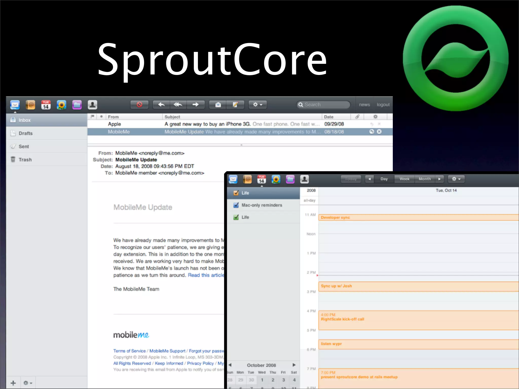The width and height of the screenshot is (519, 389).
Task: Open Gallery sunflower icon in calendar window
Action: (x=276, y=179)
